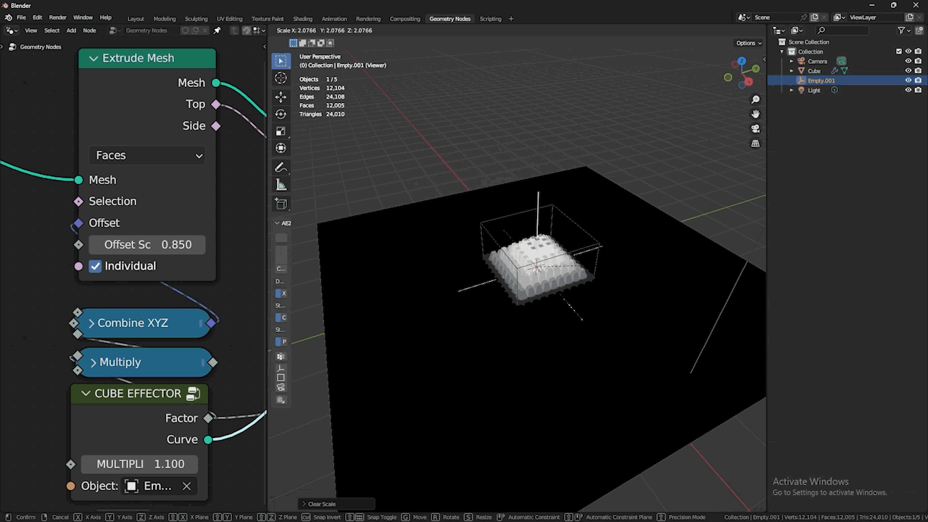Click the pan hand viewport gizmo
Viewport: 928px width, 522px height.
point(755,114)
